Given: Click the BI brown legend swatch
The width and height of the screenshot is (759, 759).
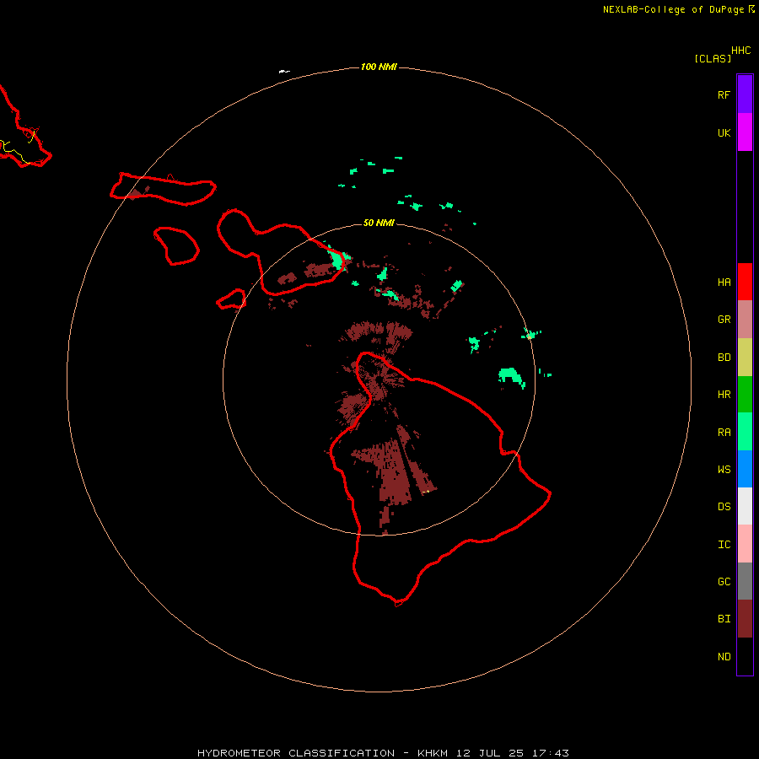Looking at the screenshot, I should (745, 619).
